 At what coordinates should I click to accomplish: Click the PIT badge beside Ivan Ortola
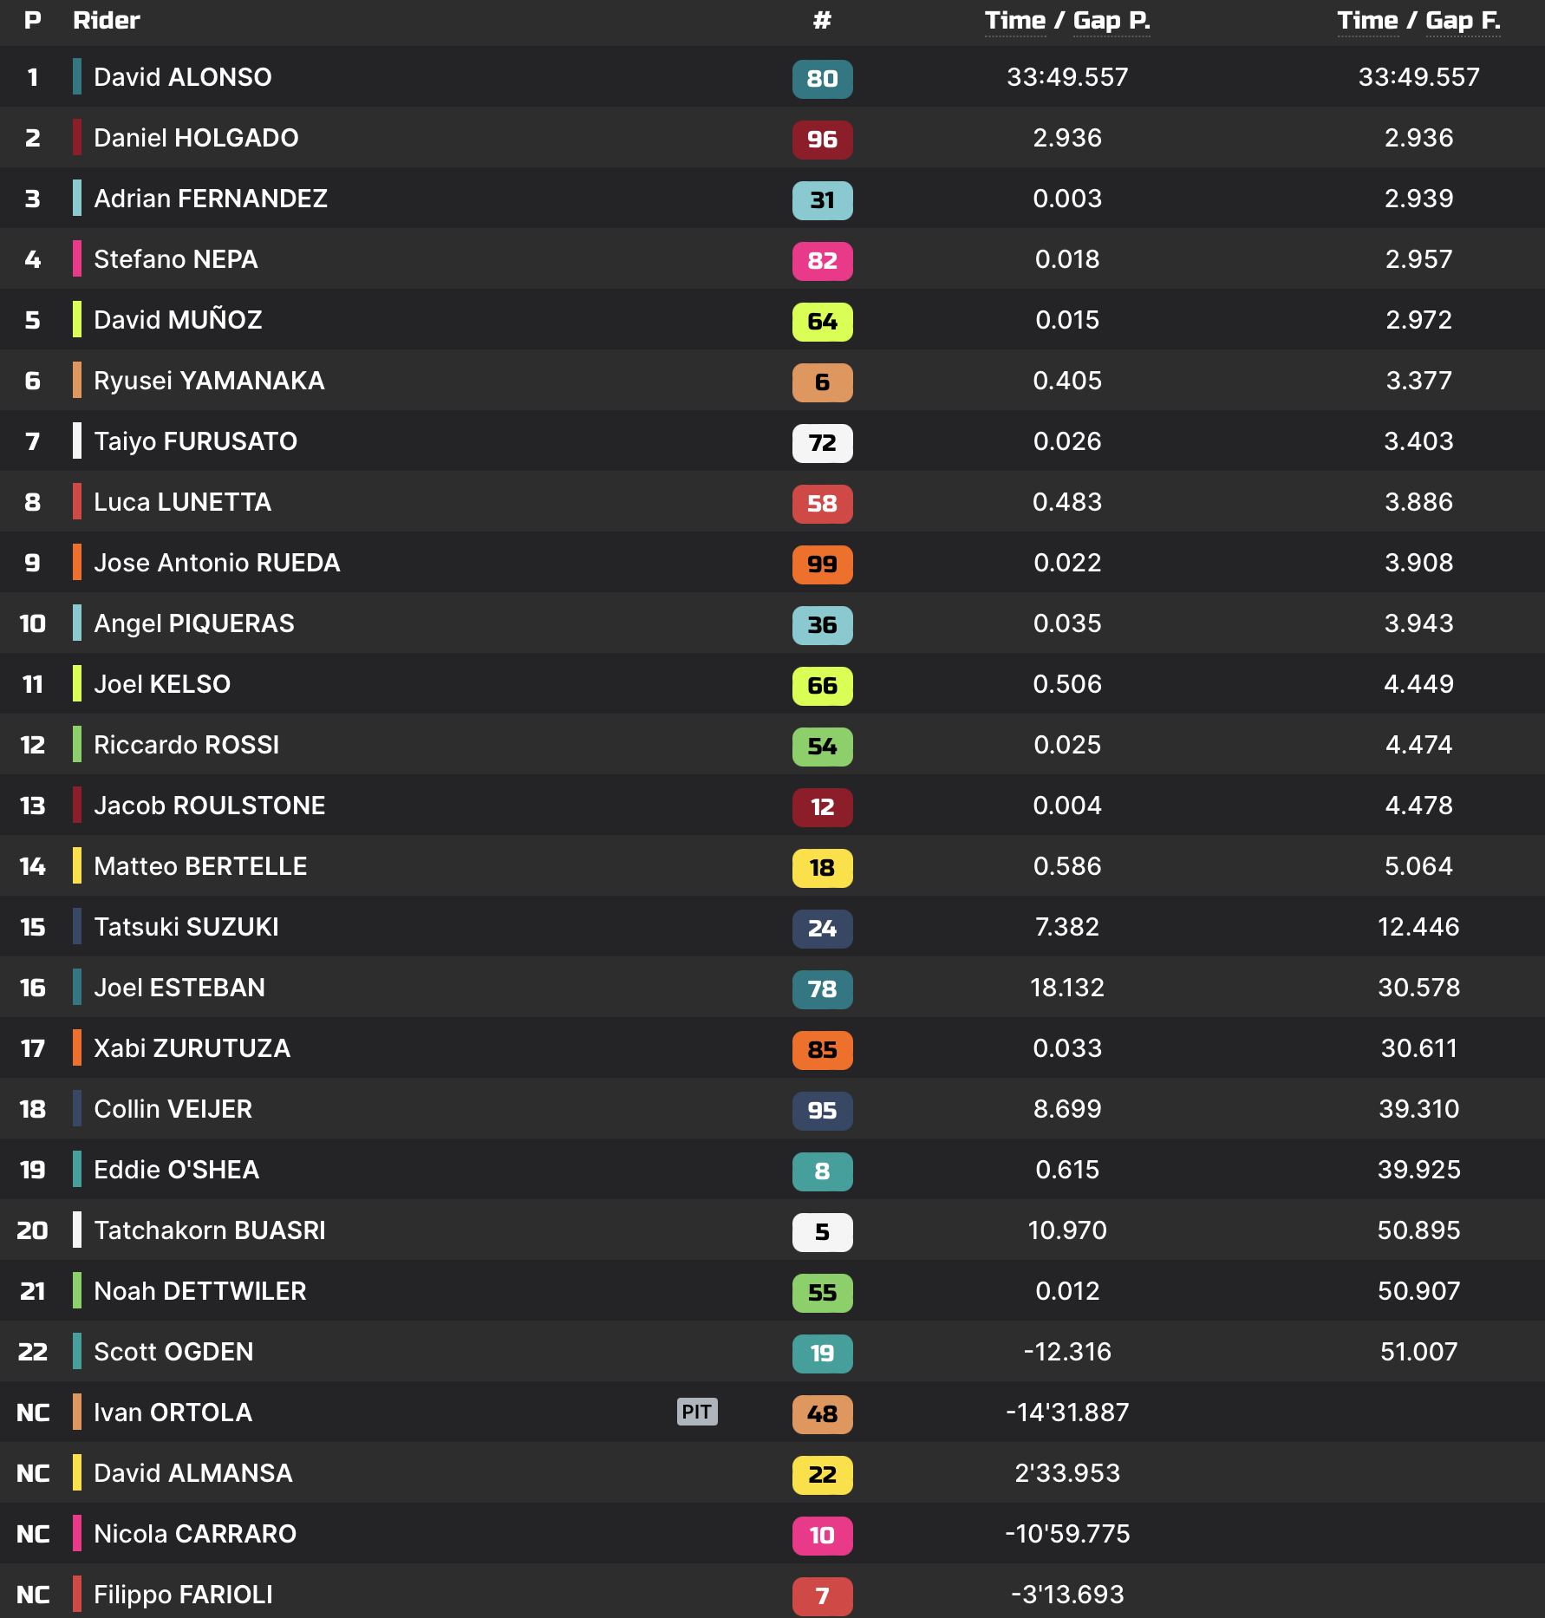[x=696, y=1412]
